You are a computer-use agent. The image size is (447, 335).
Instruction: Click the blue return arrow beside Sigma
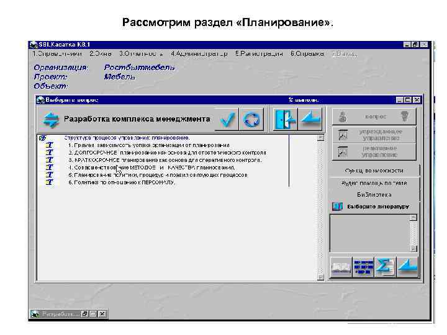pos(407,267)
